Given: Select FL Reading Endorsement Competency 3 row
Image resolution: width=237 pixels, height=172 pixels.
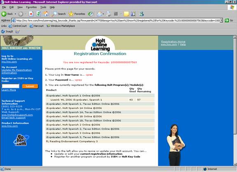Looking at the screenshot, I should click(x=100, y=142).
